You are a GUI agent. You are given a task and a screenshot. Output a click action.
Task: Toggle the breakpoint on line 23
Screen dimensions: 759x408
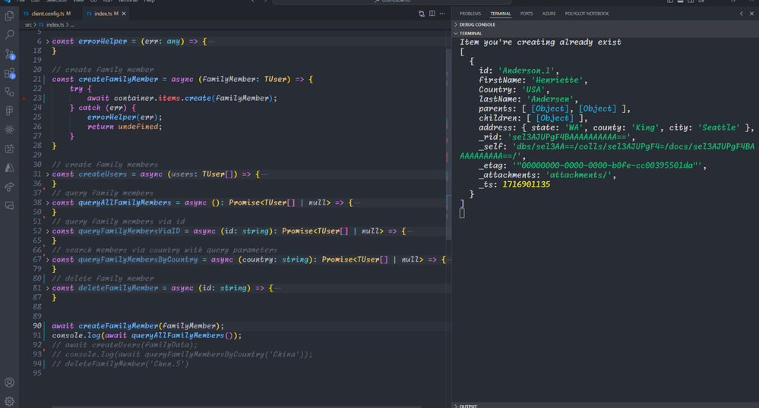(x=24, y=98)
